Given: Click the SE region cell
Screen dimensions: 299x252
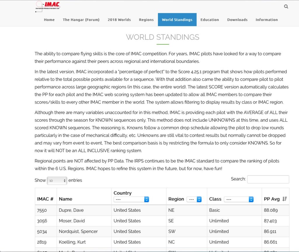Looking at the screenshot, I should tap(171, 221).
